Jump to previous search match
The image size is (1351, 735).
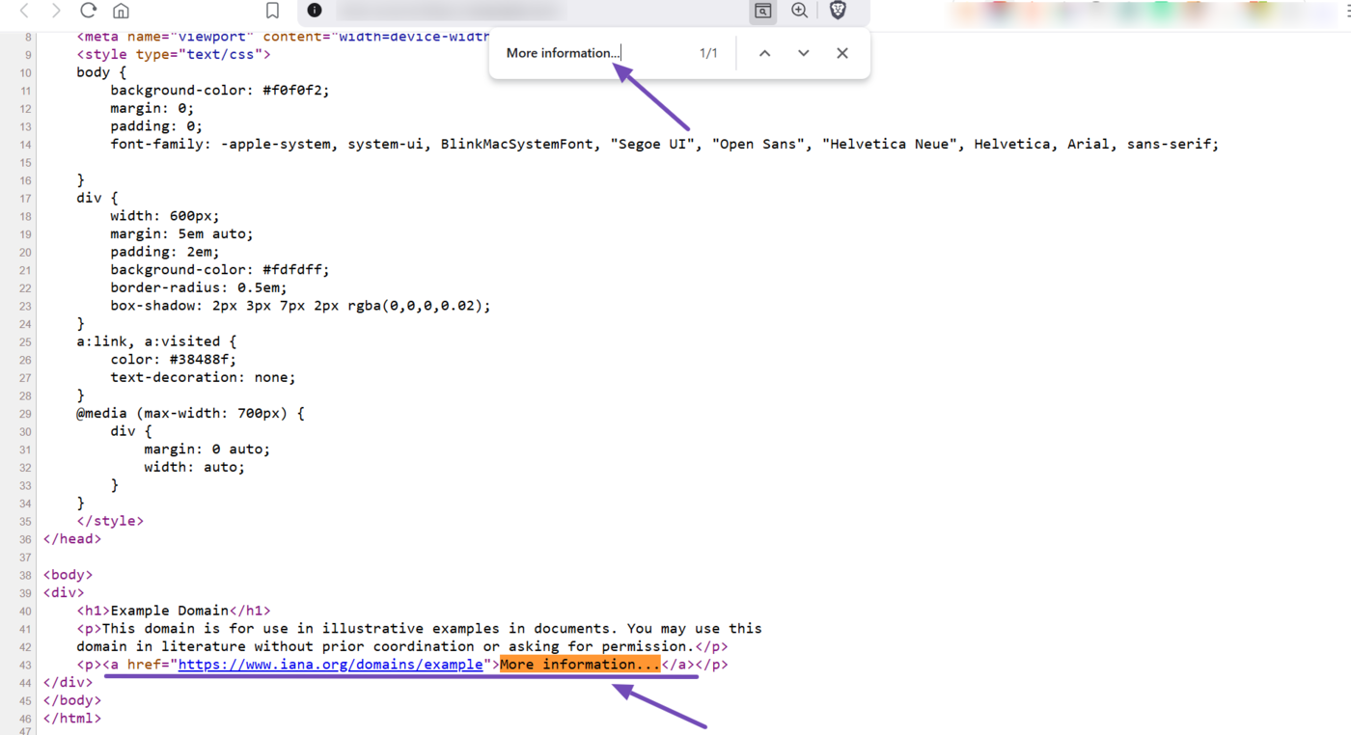click(x=764, y=53)
